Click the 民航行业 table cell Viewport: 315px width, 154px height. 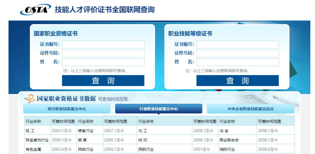[x=164, y=149]
